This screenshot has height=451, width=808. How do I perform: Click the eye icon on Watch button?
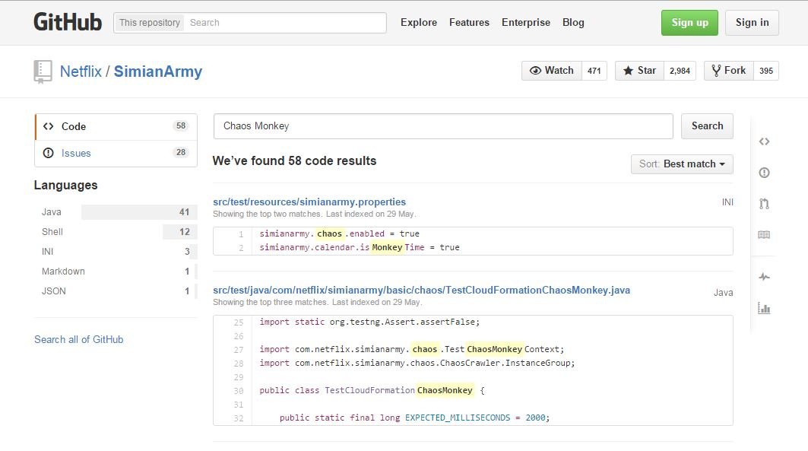(535, 71)
